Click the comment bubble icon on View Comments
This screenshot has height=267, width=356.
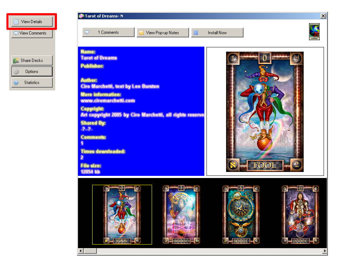click(x=16, y=33)
